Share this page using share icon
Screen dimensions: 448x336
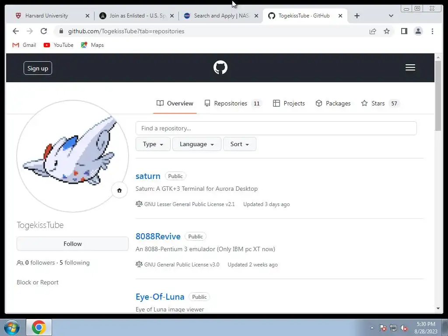click(x=373, y=31)
